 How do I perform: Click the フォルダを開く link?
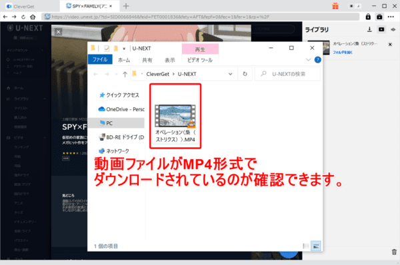(343, 52)
